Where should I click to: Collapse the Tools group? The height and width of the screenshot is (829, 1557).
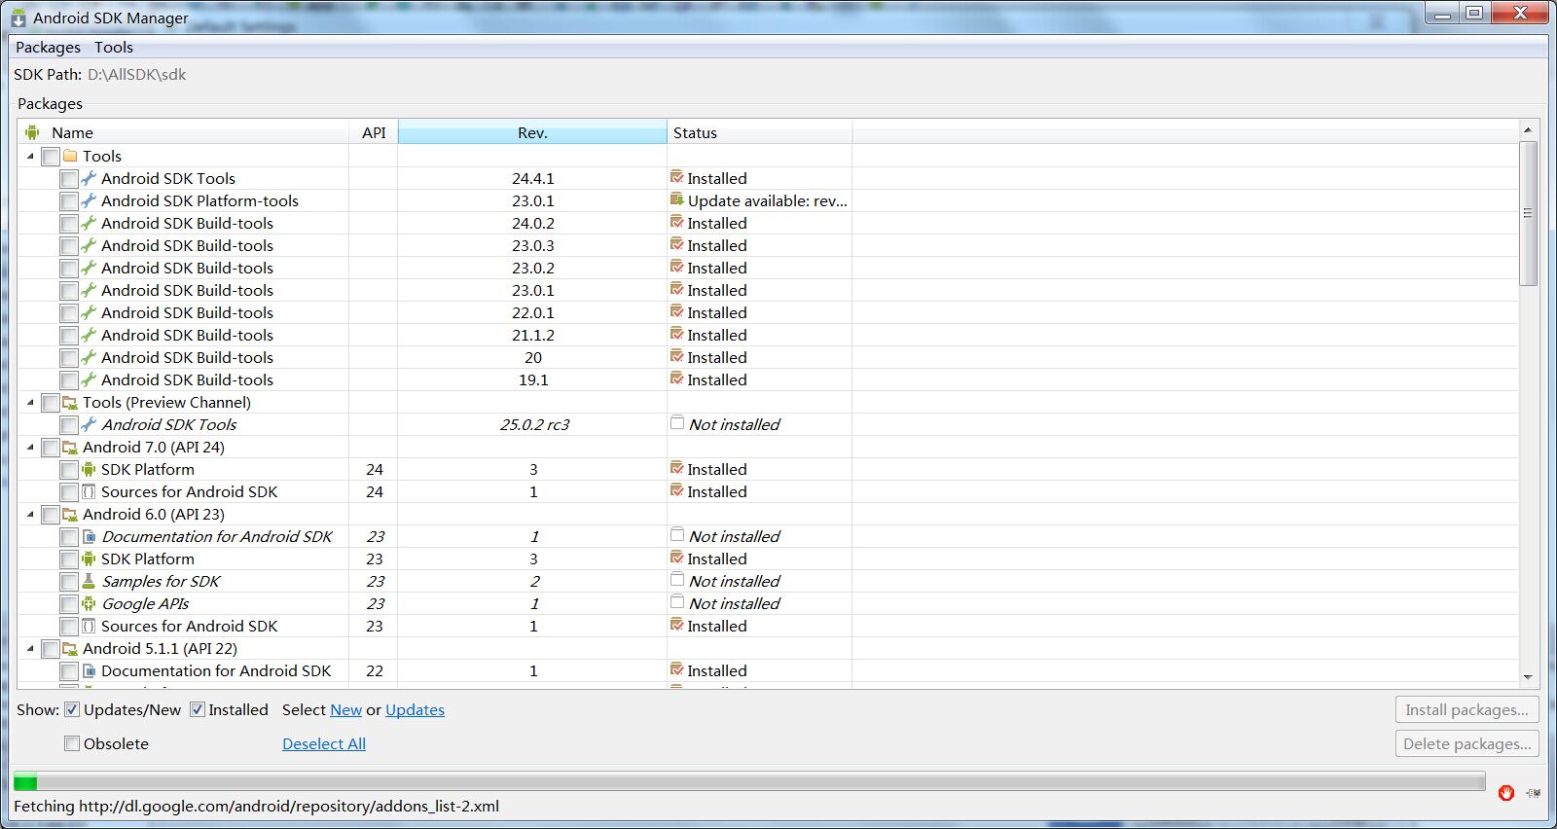click(30, 156)
